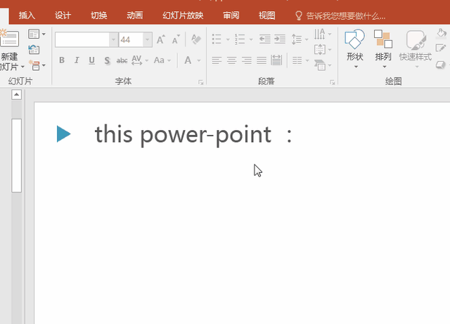
Task: Increase font size with larger A icon
Action: click(x=161, y=39)
